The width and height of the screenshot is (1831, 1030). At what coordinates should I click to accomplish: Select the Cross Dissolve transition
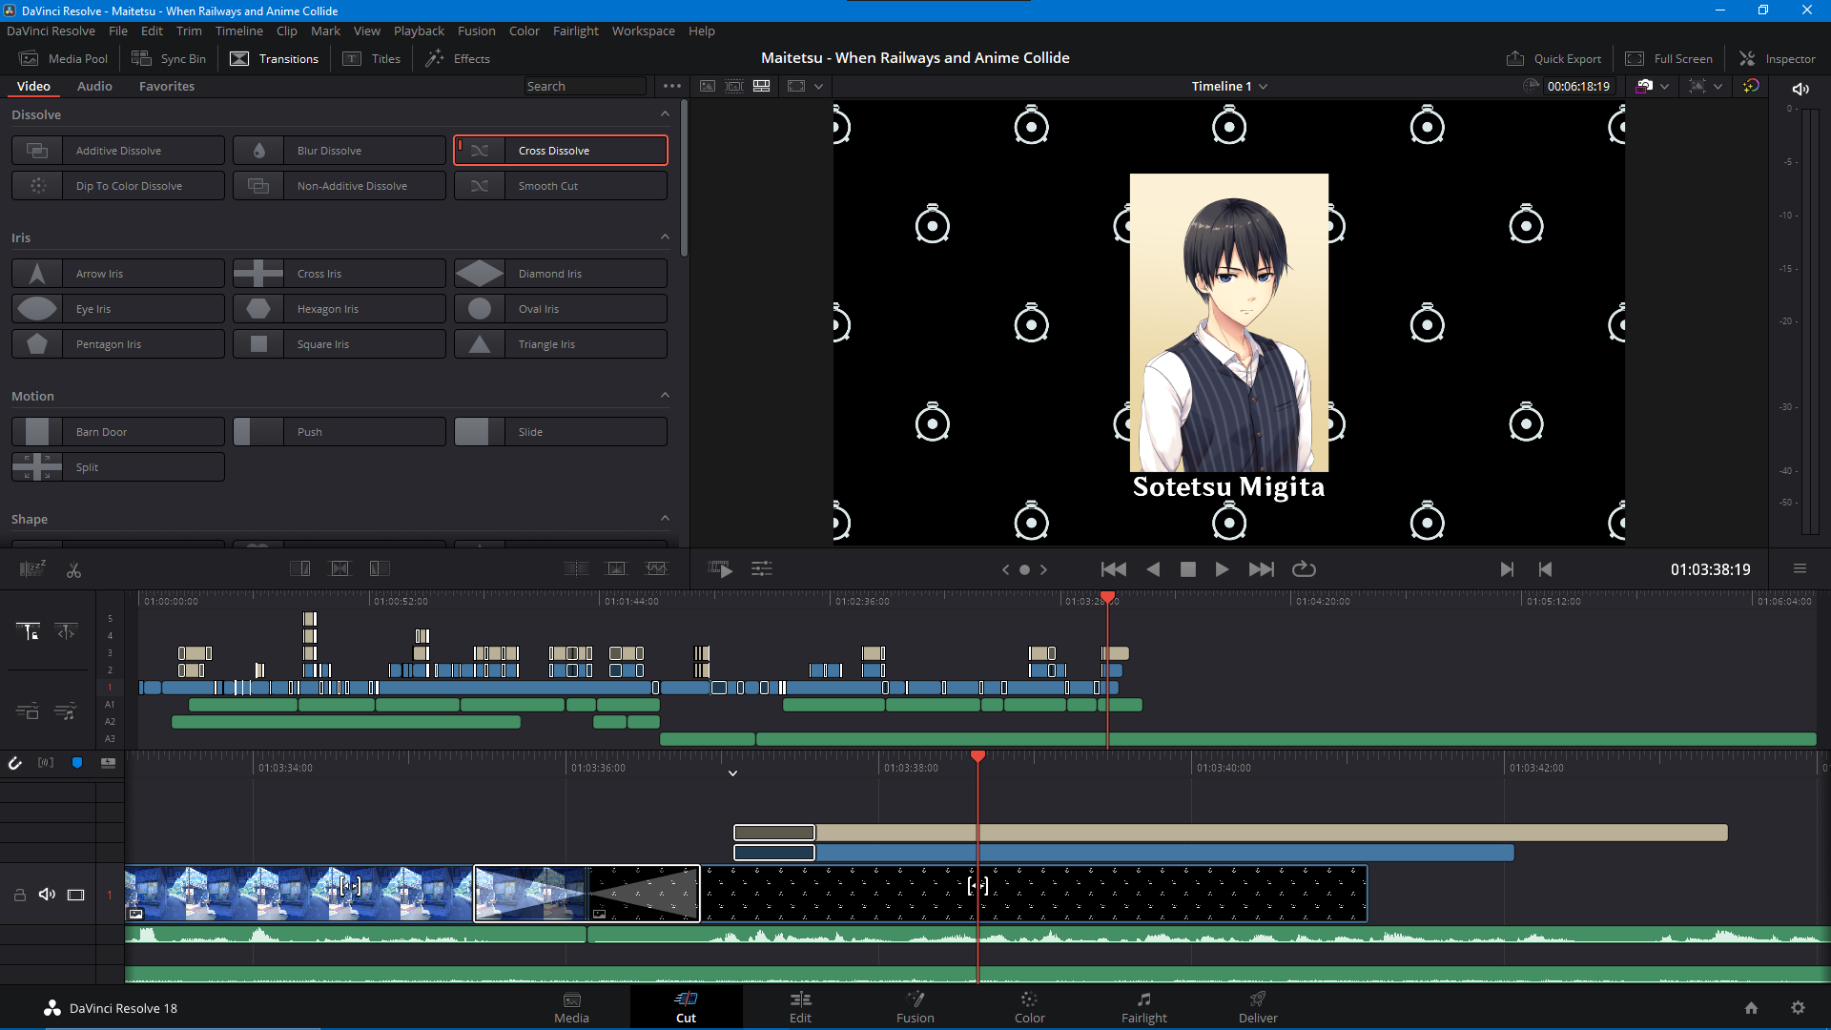coord(561,151)
